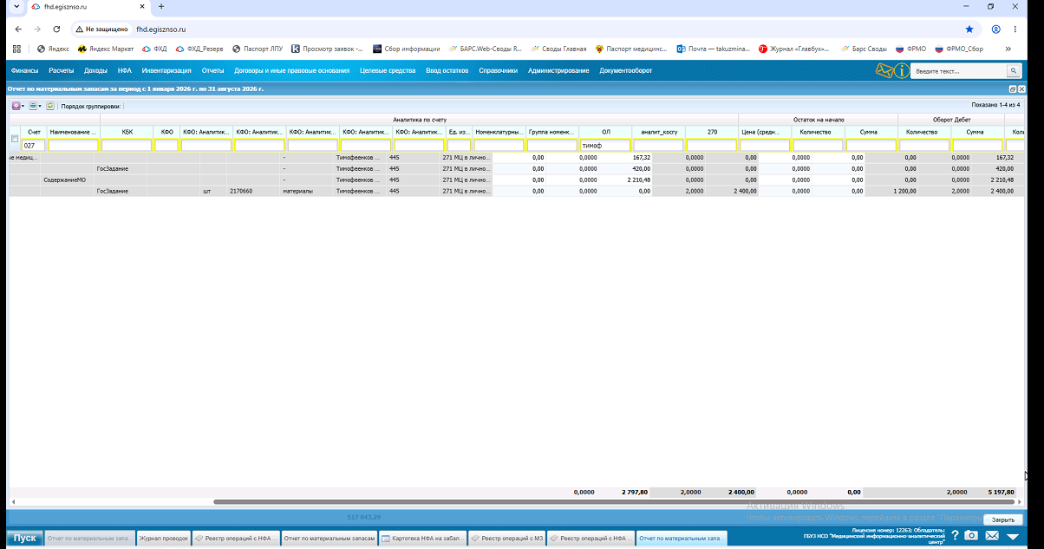Switch to the Журнал проводок taskbar tab
The image size is (1044, 549).
[x=163, y=538]
